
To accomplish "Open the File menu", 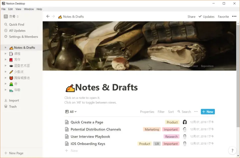I will point(4,9).
